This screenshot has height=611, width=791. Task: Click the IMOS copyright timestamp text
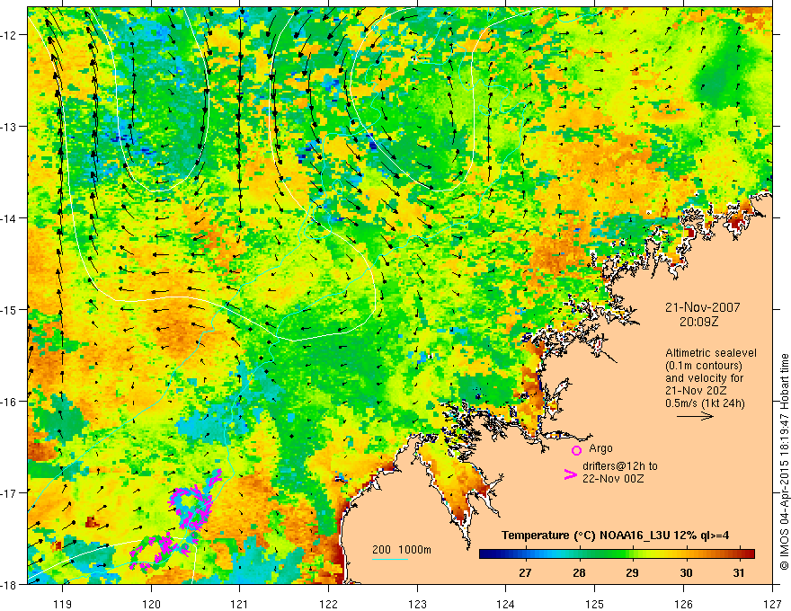[784, 461]
